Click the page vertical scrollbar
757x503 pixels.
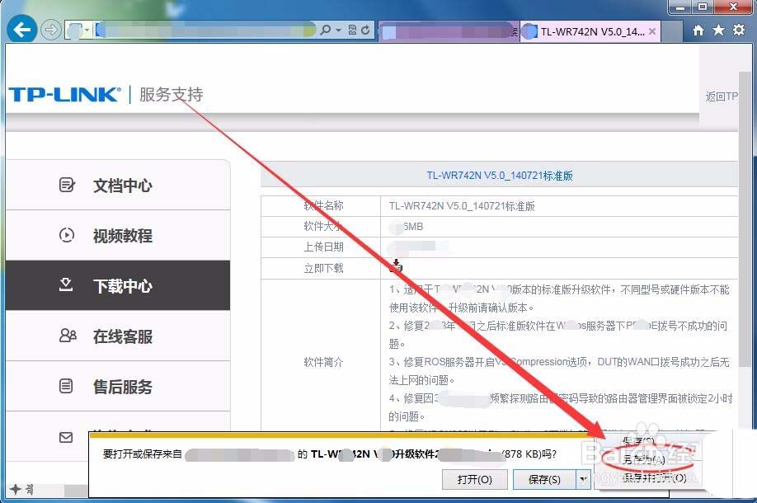coord(745,219)
